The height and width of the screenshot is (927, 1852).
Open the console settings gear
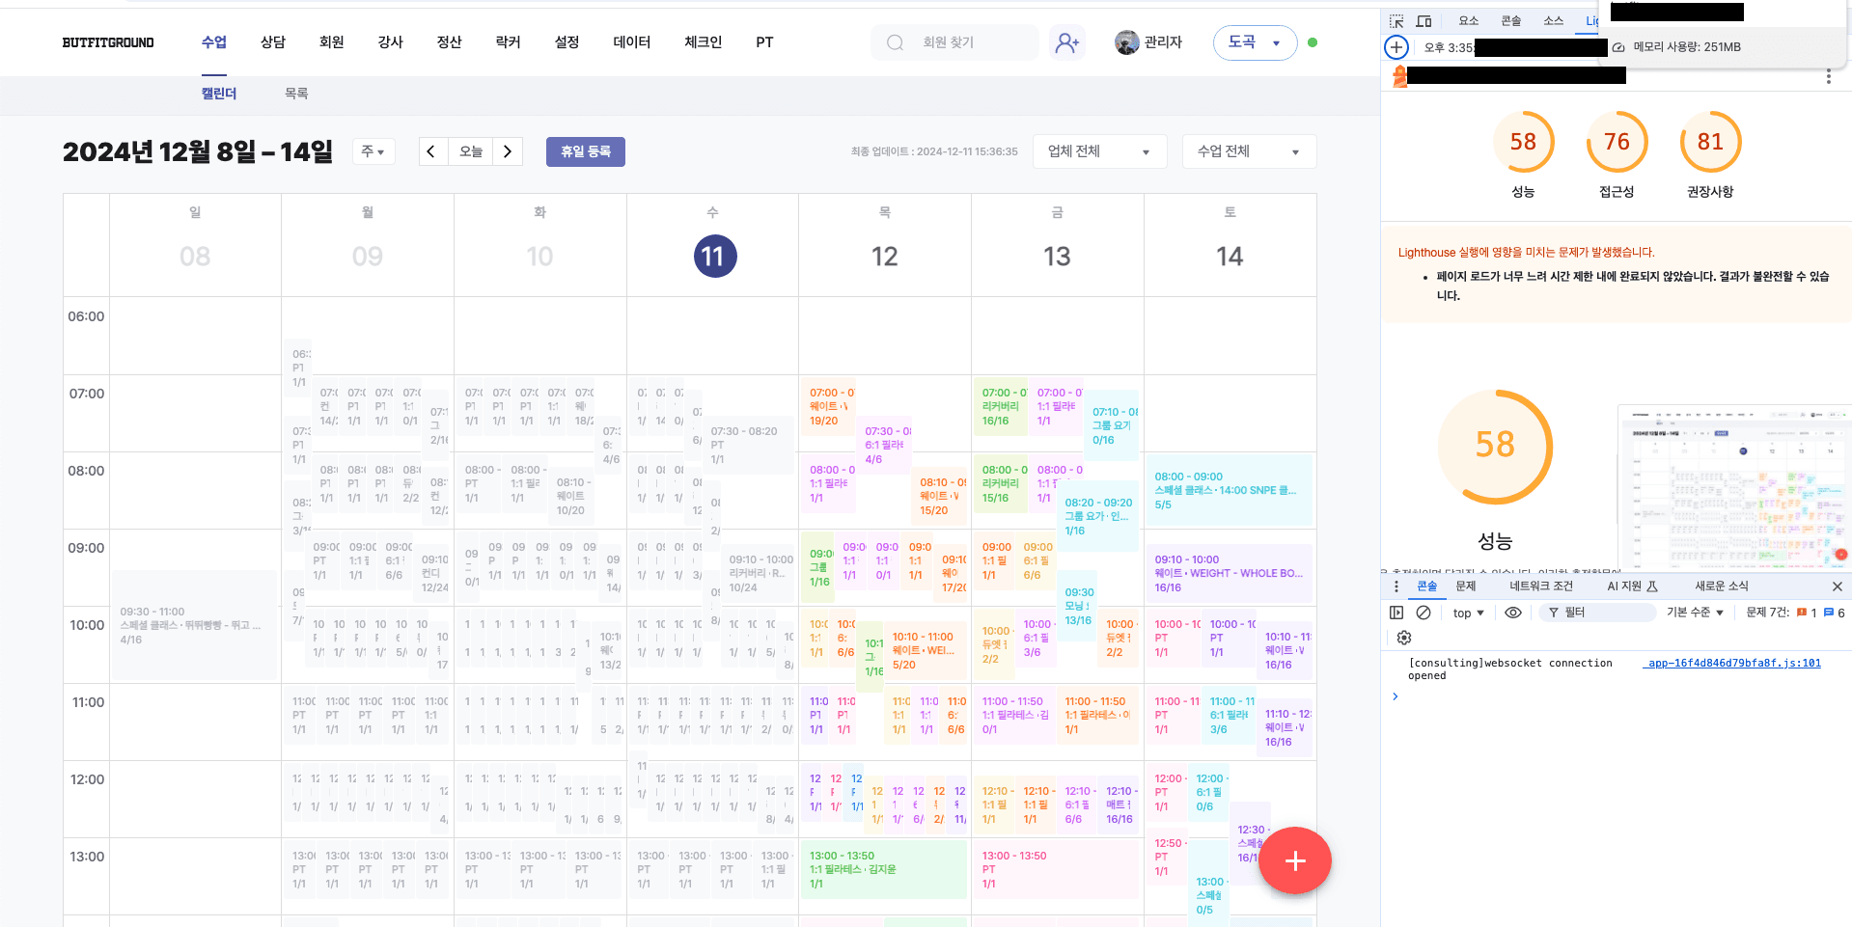pyautogui.click(x=1404, y=638)
